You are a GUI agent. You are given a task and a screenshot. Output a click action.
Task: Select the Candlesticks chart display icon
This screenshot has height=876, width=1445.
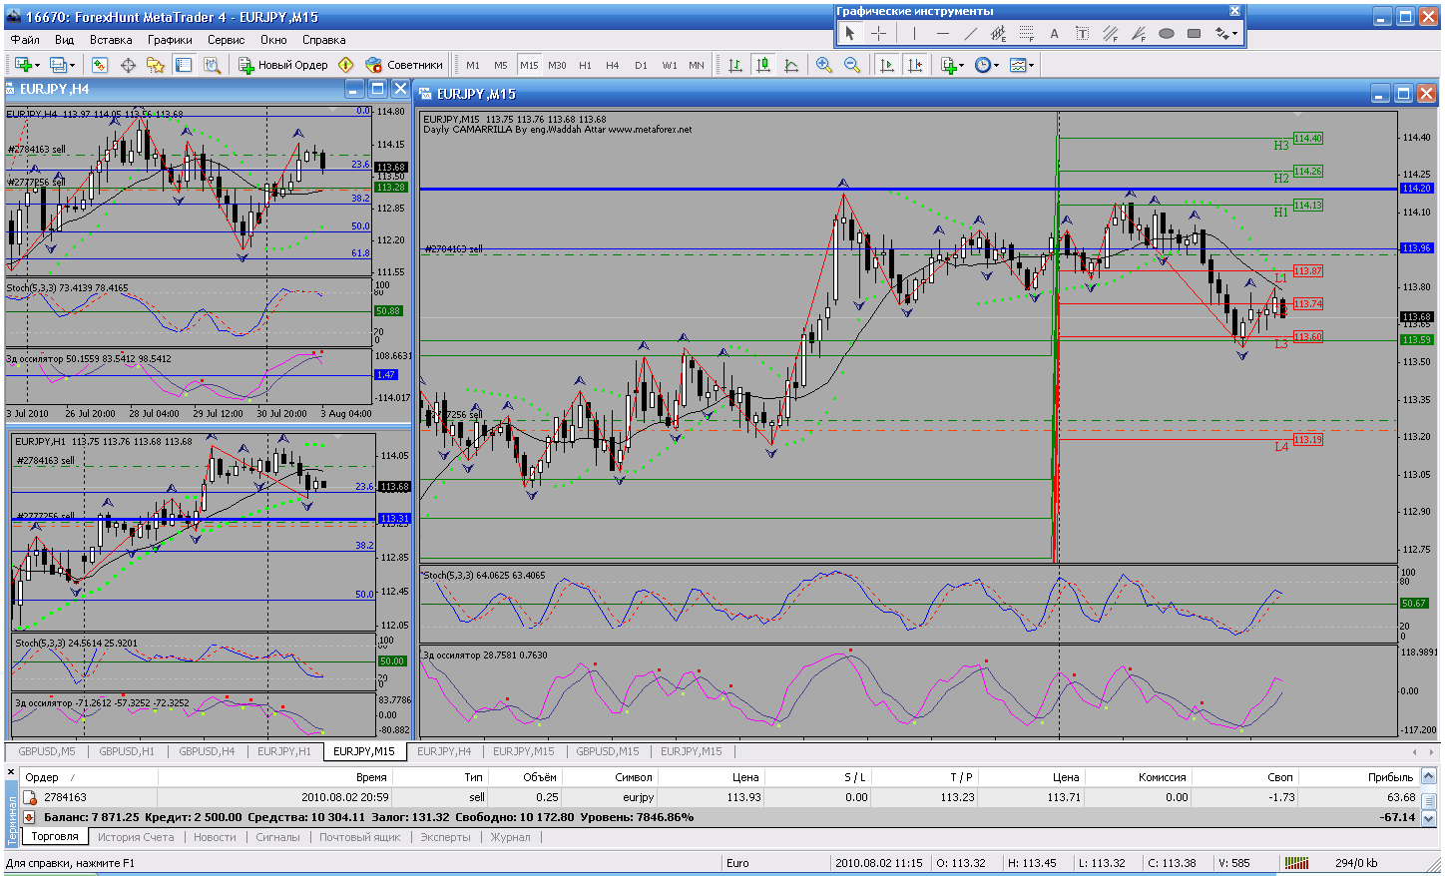point(763,65)
